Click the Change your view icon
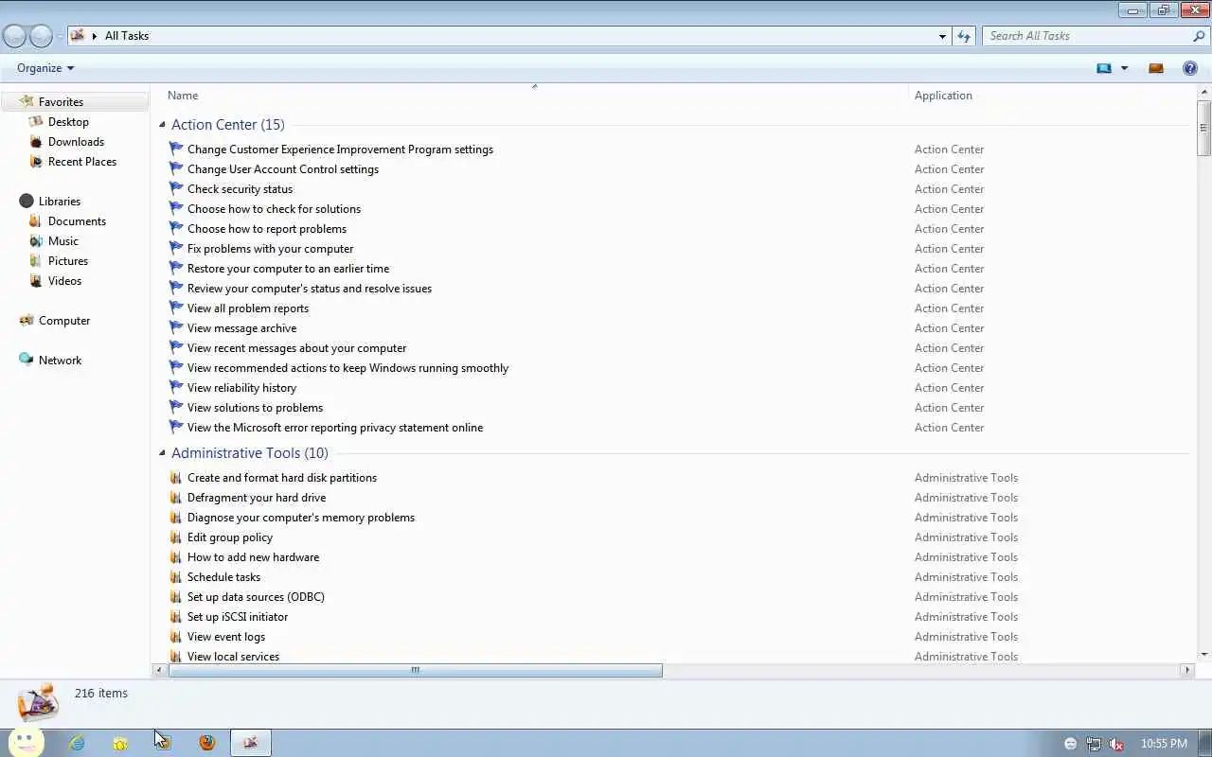1212x757 pixels. point(1104,68)
